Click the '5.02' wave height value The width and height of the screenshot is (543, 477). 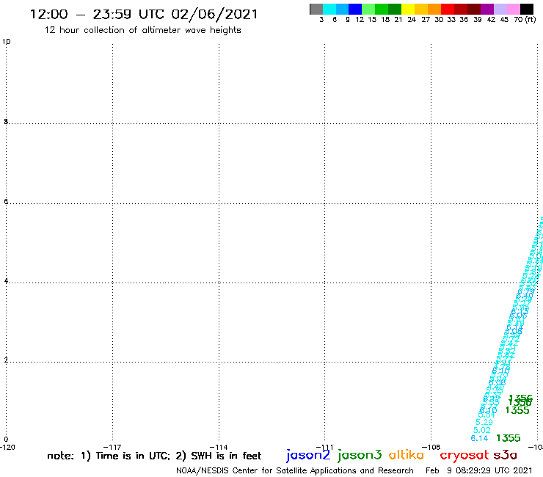coord(481,430)
